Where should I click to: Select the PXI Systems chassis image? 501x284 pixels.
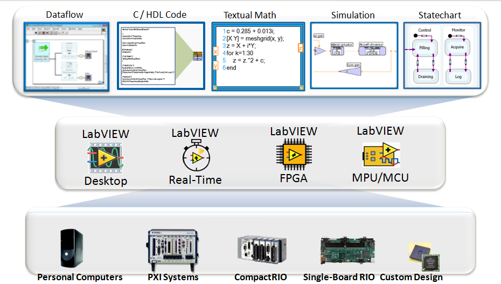173,250
